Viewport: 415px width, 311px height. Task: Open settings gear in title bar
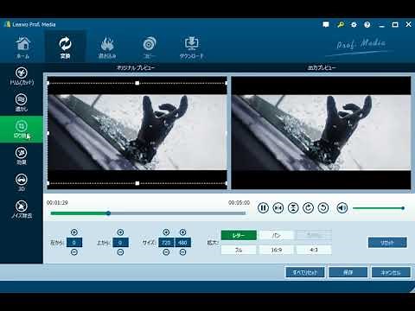click(x=354, y=24)
